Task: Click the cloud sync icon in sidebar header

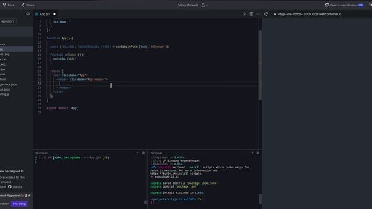Action: point(28,14)
